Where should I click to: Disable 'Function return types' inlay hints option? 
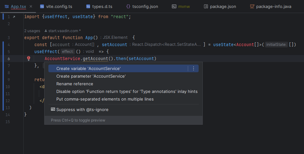127,91
